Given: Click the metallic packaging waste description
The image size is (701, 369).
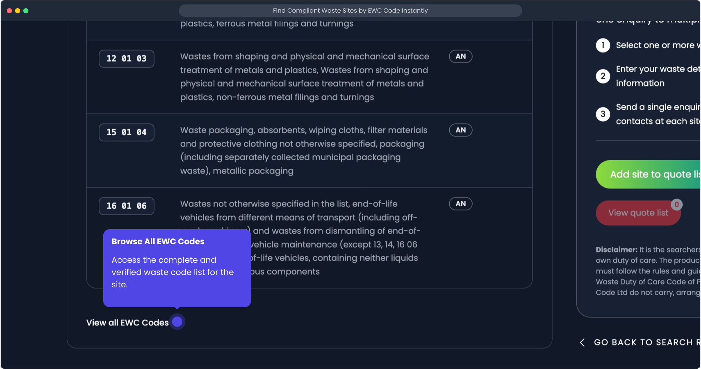Looking at the screenshot, I should 304,150.
